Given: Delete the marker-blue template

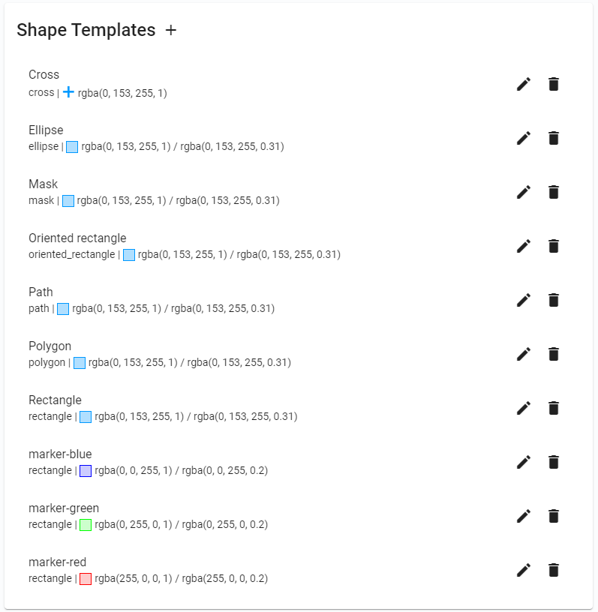Looking at the screenshot, I should (x=553, y=462).
